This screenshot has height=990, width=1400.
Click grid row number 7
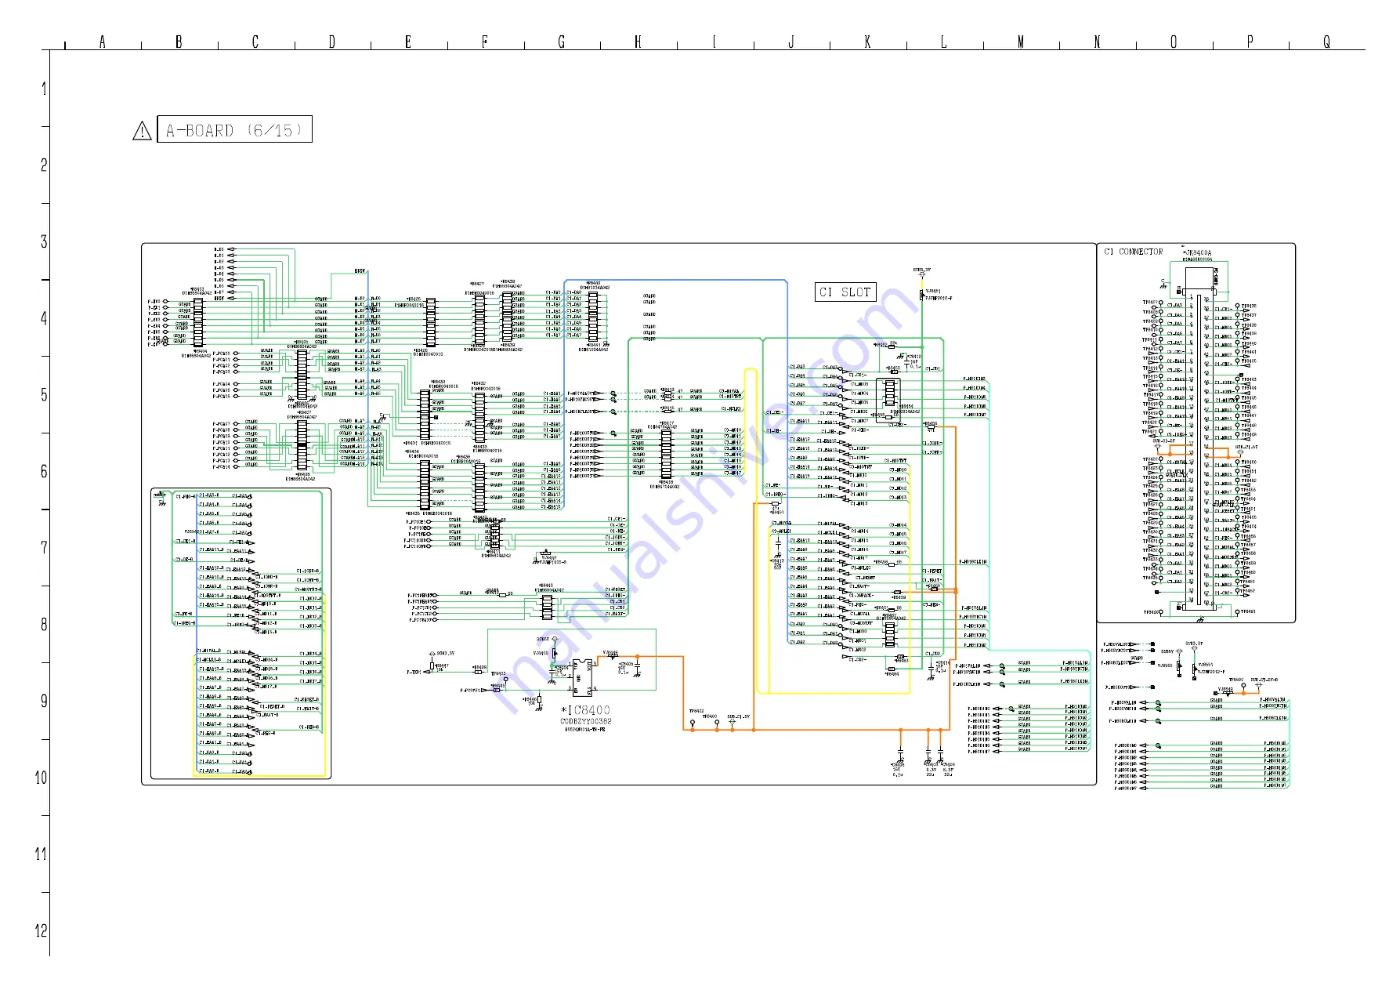point(44,548)
